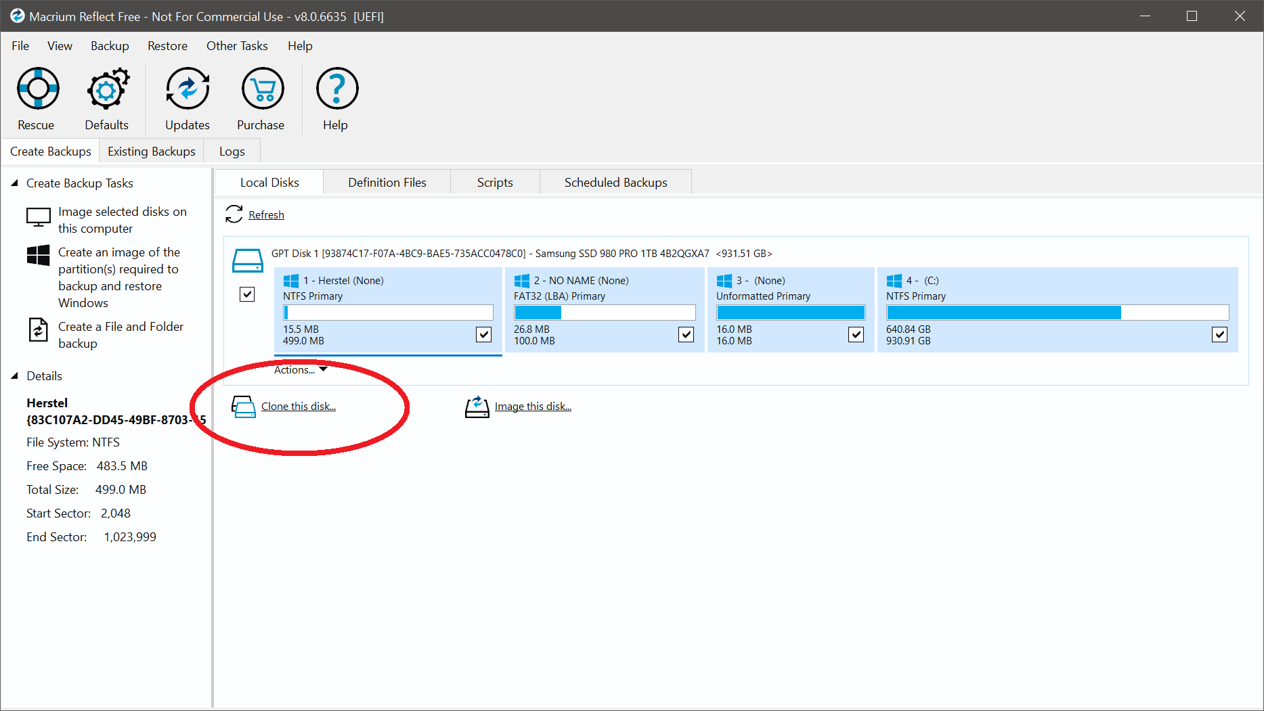1264x711 pixels.
Task: Open the Purchase cart icon
Action: [262, 89]
